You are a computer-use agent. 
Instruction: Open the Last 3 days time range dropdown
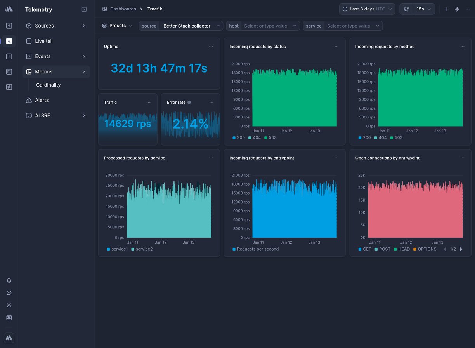coord(366,9)
